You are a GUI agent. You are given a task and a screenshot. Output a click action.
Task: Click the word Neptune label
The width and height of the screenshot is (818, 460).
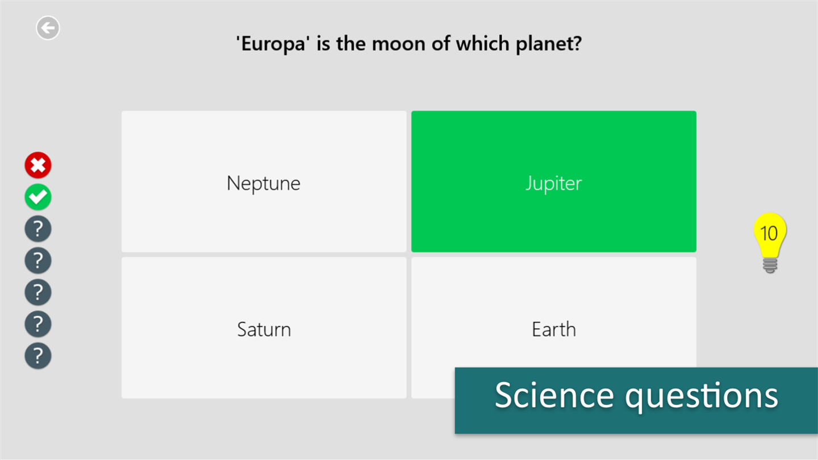click(x=264, y=183)
